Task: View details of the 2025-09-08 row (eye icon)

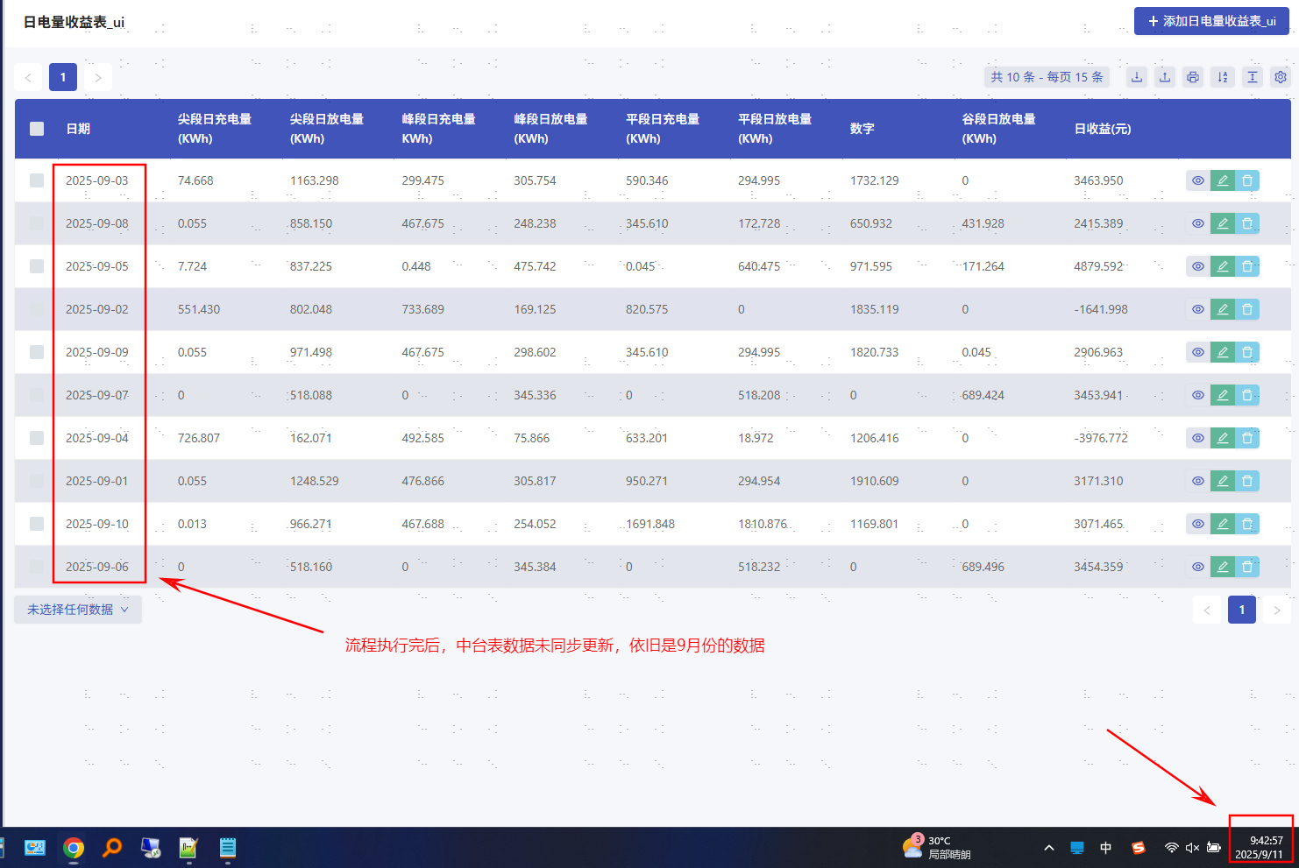Action: pos(1198,223)
